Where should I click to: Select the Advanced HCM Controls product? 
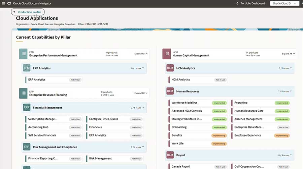pyautogui.click(x=198, y=111)
